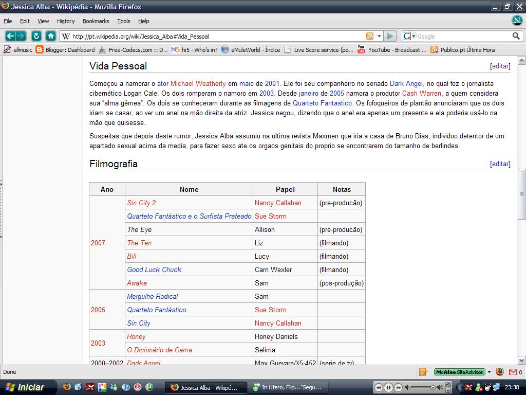The width and height of the screenshot is (526, 395).
Task: Open the address bar history dropdown arrow
Action: coord(379,36)
